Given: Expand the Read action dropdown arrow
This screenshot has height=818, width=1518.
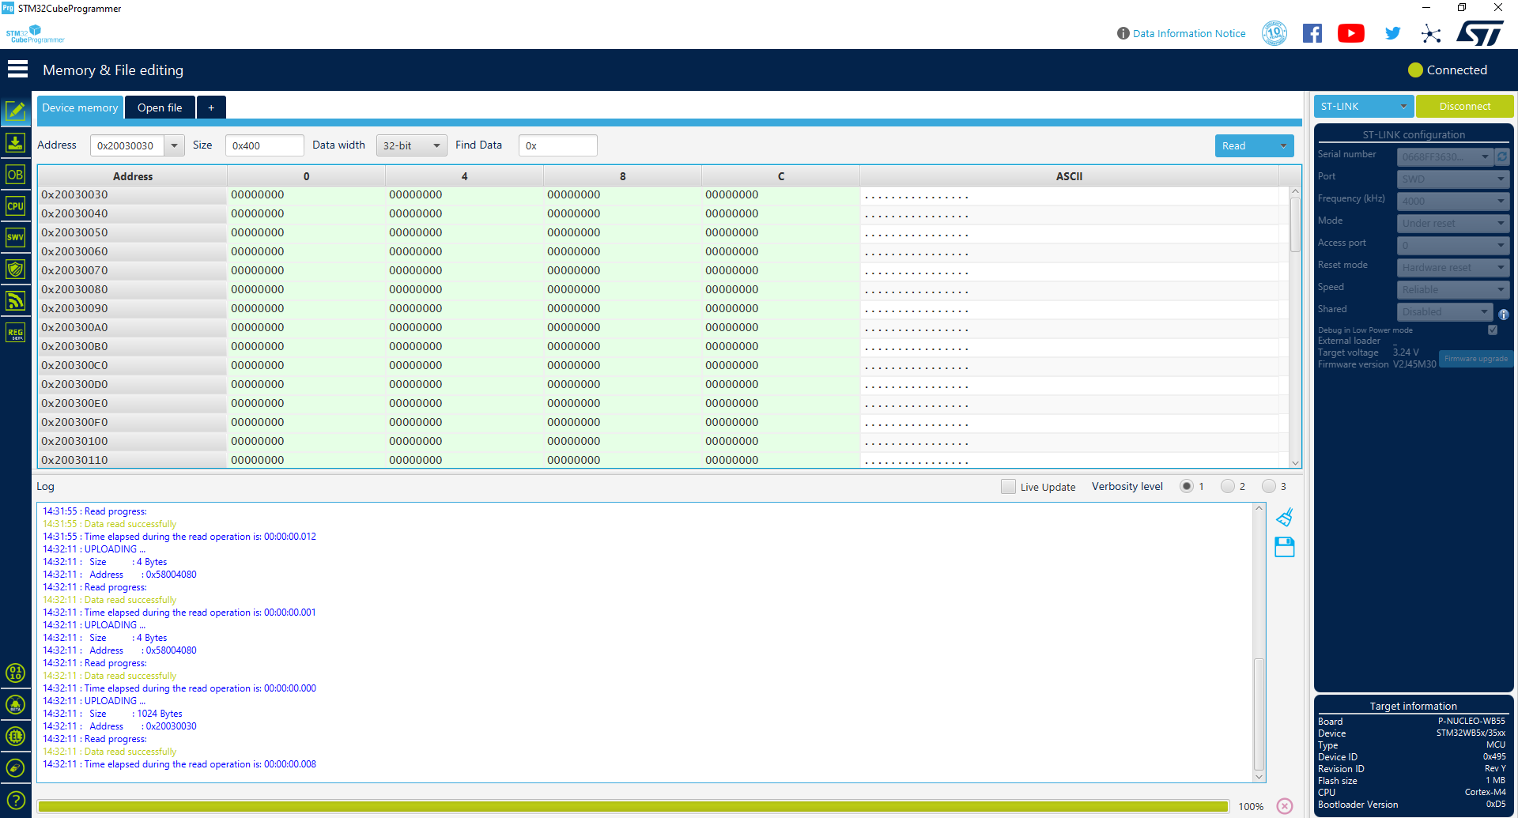Looking at the screenshot, I should click(x=1282, y=145).
